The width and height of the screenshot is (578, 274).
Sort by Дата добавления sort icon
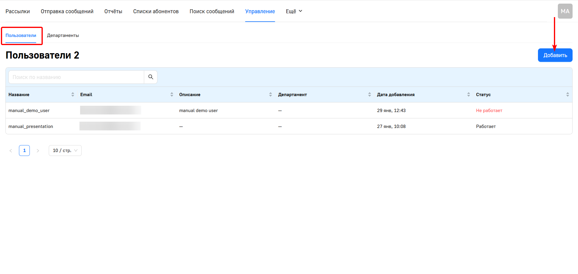(468, 95)
